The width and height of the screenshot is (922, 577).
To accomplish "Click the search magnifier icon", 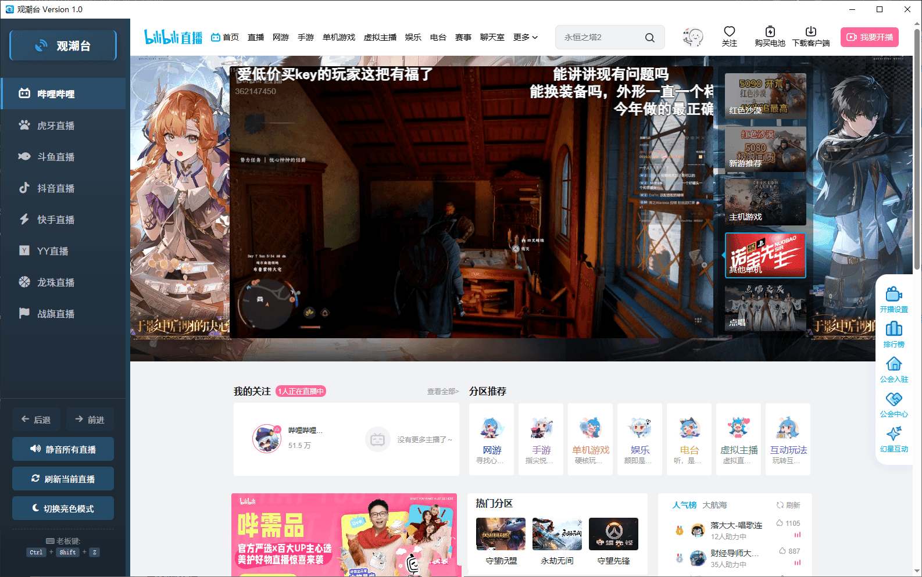I will click(649, 38).
